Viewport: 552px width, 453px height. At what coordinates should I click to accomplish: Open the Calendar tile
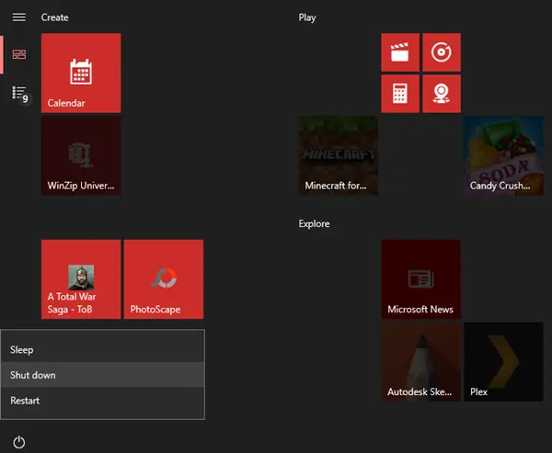(x=81, y=74)
